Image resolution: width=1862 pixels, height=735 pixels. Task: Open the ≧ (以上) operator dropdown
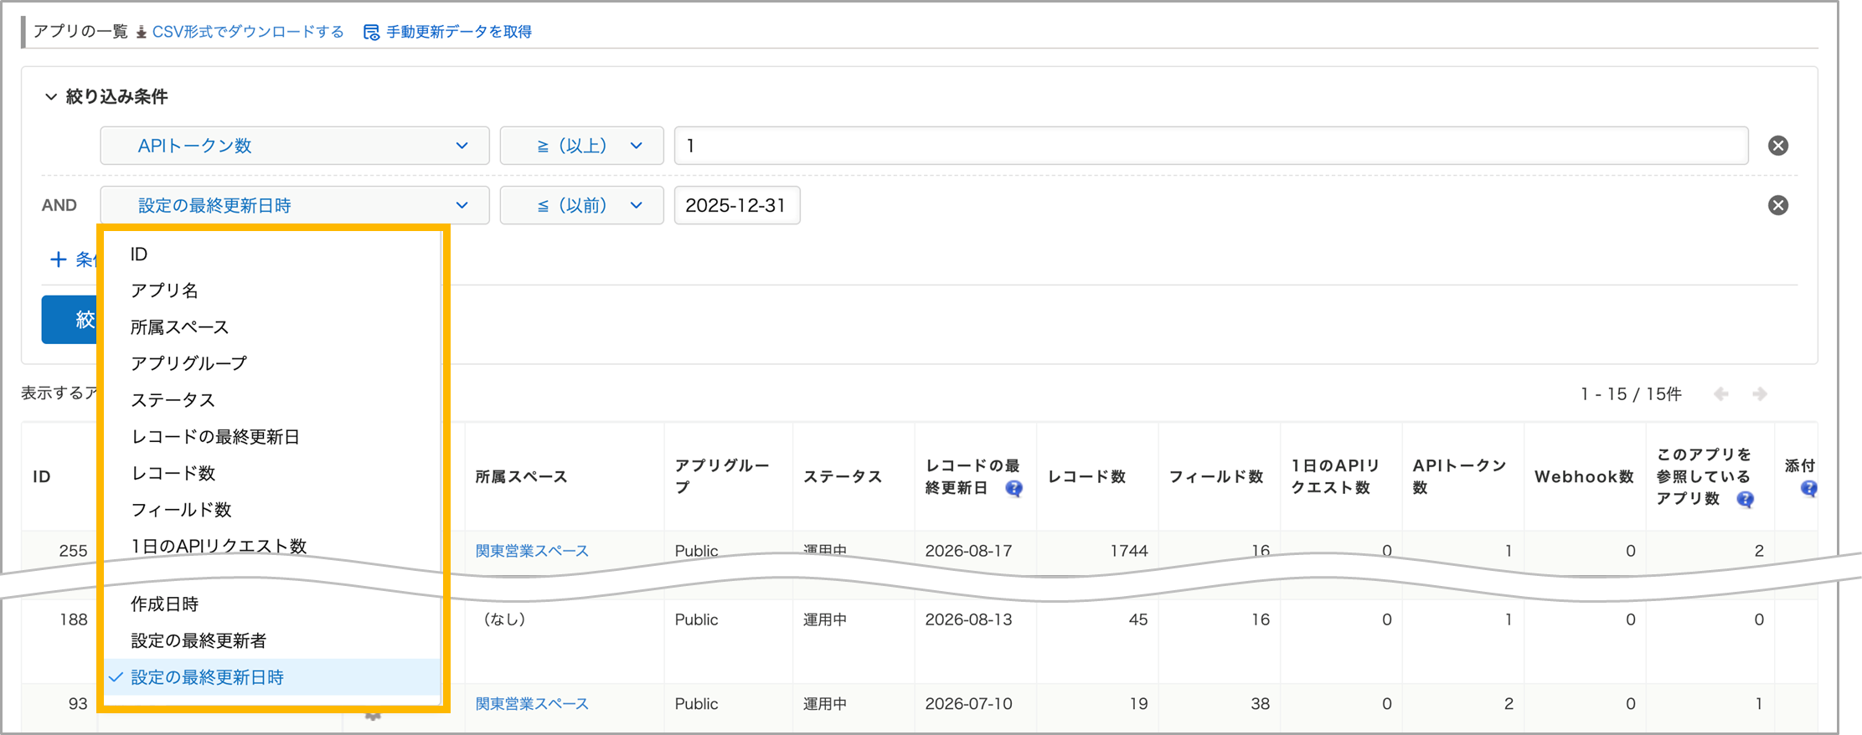(582, 146)
